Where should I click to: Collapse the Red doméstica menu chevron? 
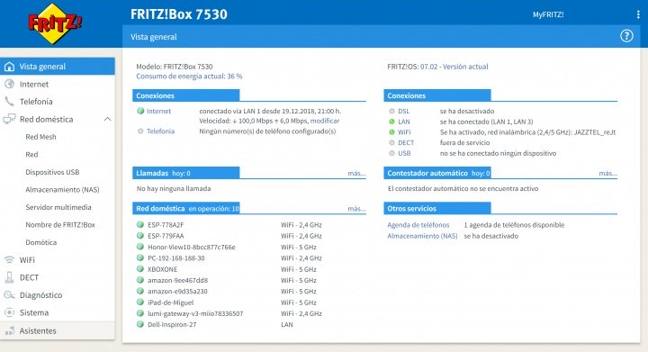pos(107,119)
